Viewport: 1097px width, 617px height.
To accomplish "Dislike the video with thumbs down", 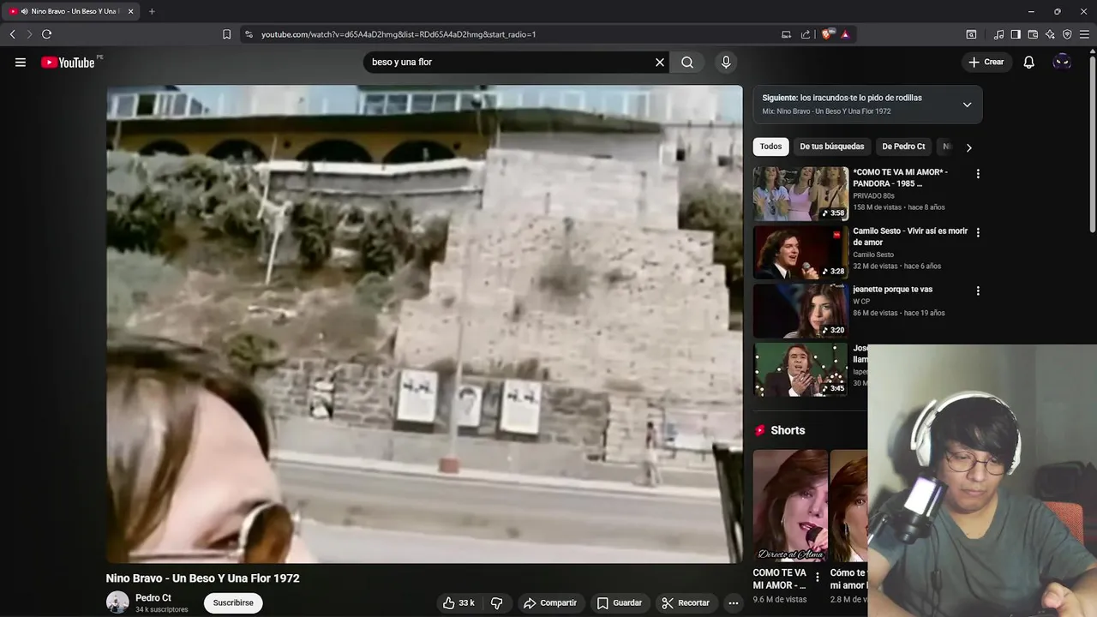I will [x=497, y=602].
